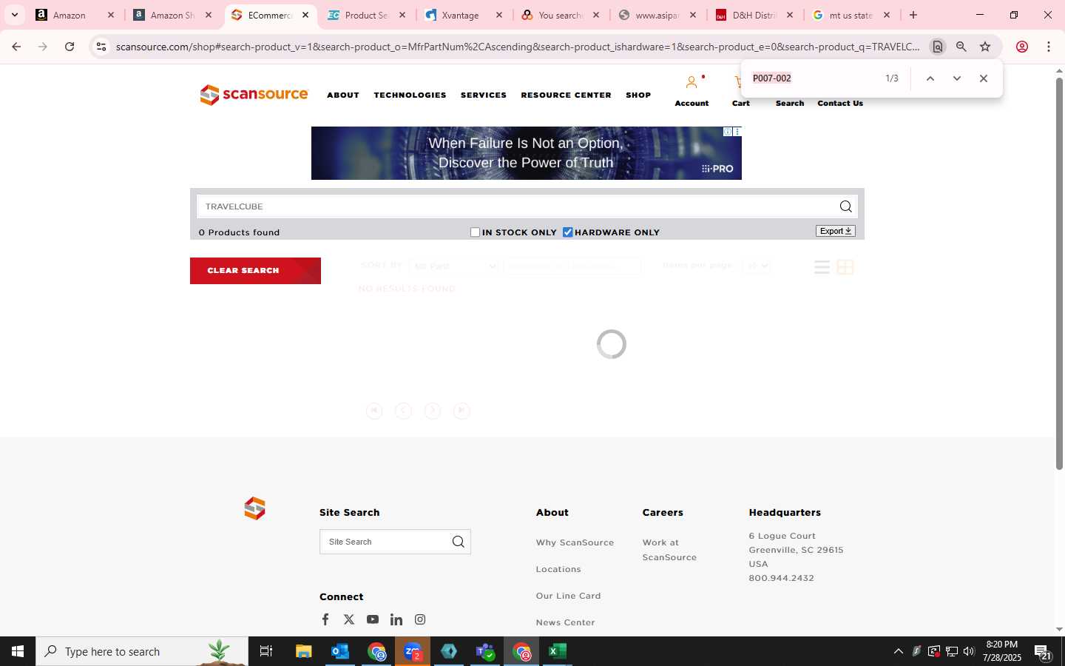Open ScanSource X (Twitter) icon
This screenshot has width=1065, height=666.
[x=349, y=619]
